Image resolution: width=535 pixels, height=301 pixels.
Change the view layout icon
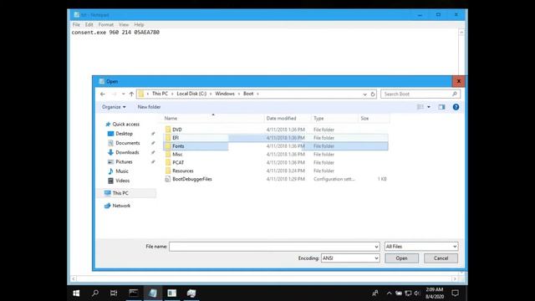pyautogui.click(x=420, y=107)
